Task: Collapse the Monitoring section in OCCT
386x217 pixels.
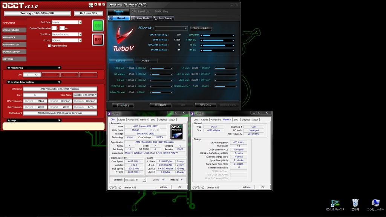Action: click(59, 68)
